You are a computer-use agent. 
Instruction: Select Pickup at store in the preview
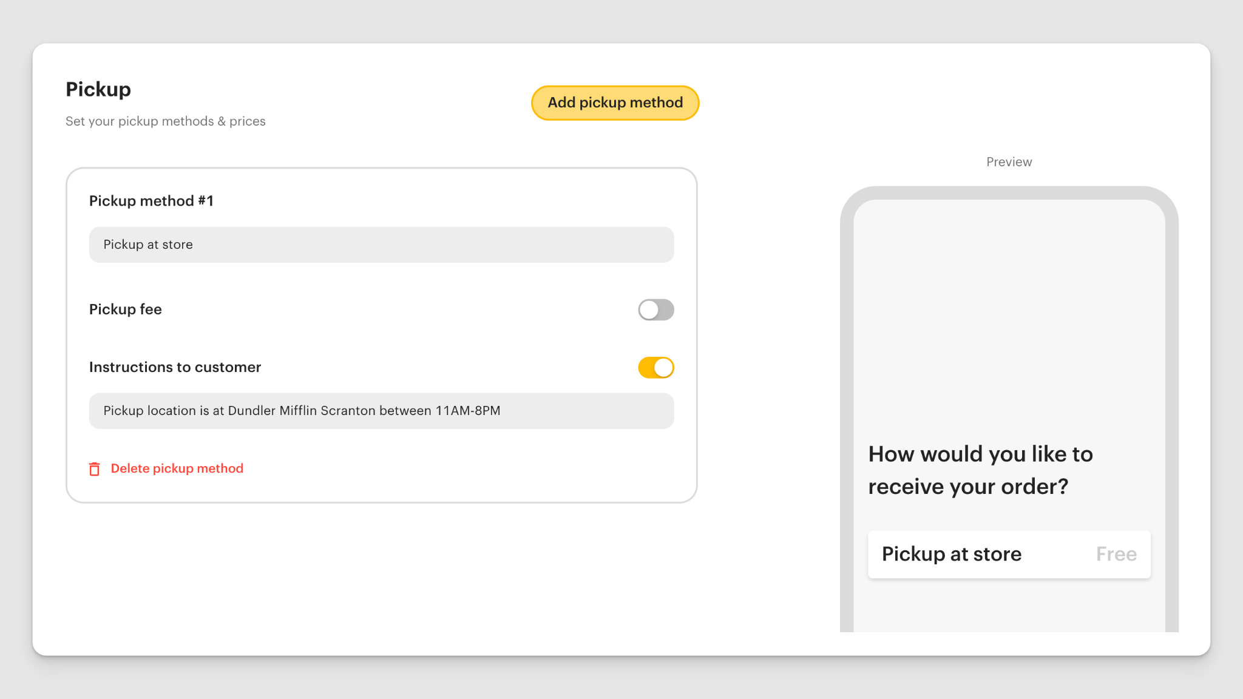click(952, 554)
